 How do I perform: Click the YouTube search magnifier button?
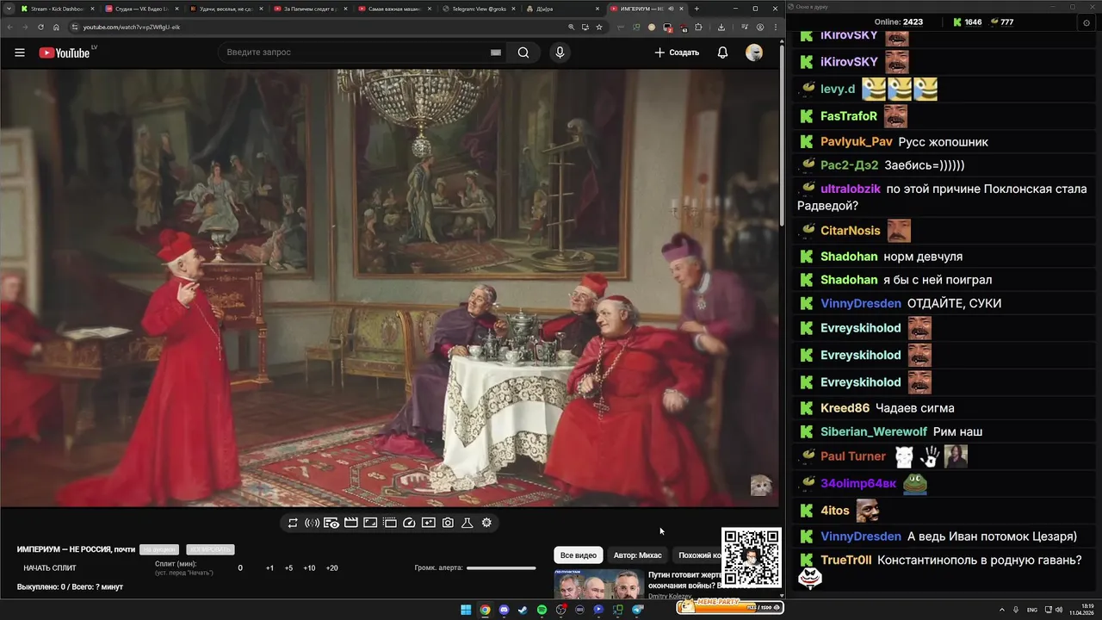tap(523, 53)
